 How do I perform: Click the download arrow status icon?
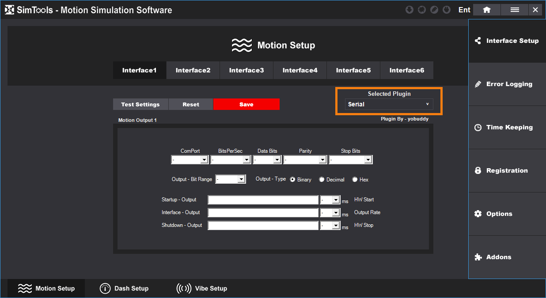[409, 10]
